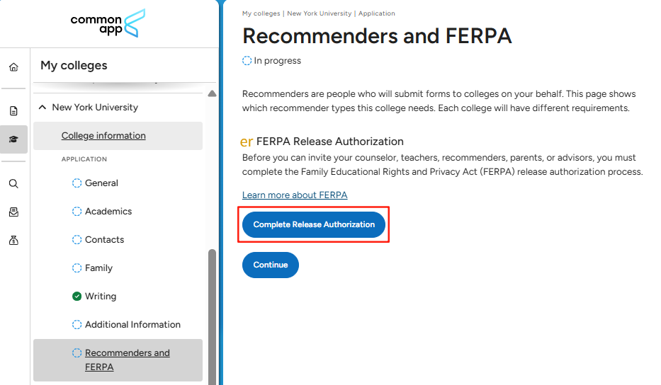The image size is (661, 385).
Task: Navigate to the Academics section
Action: [108, 212]
